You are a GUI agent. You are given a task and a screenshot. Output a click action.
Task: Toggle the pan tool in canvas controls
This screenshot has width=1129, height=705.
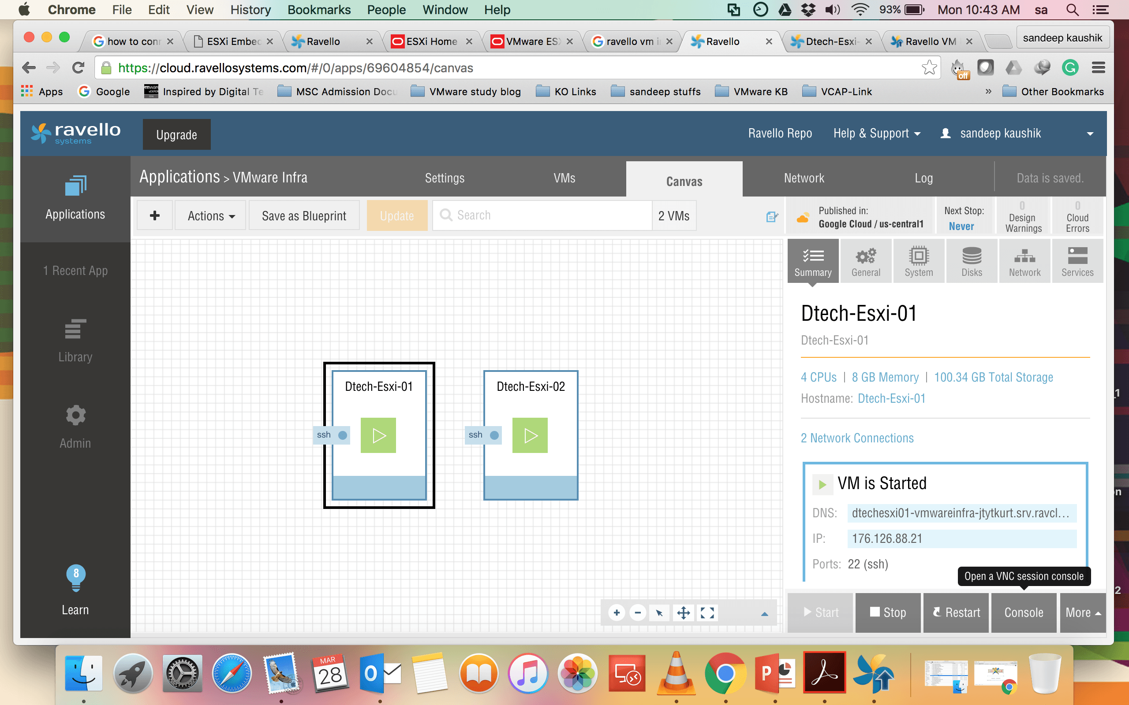(x=683, y=612)
